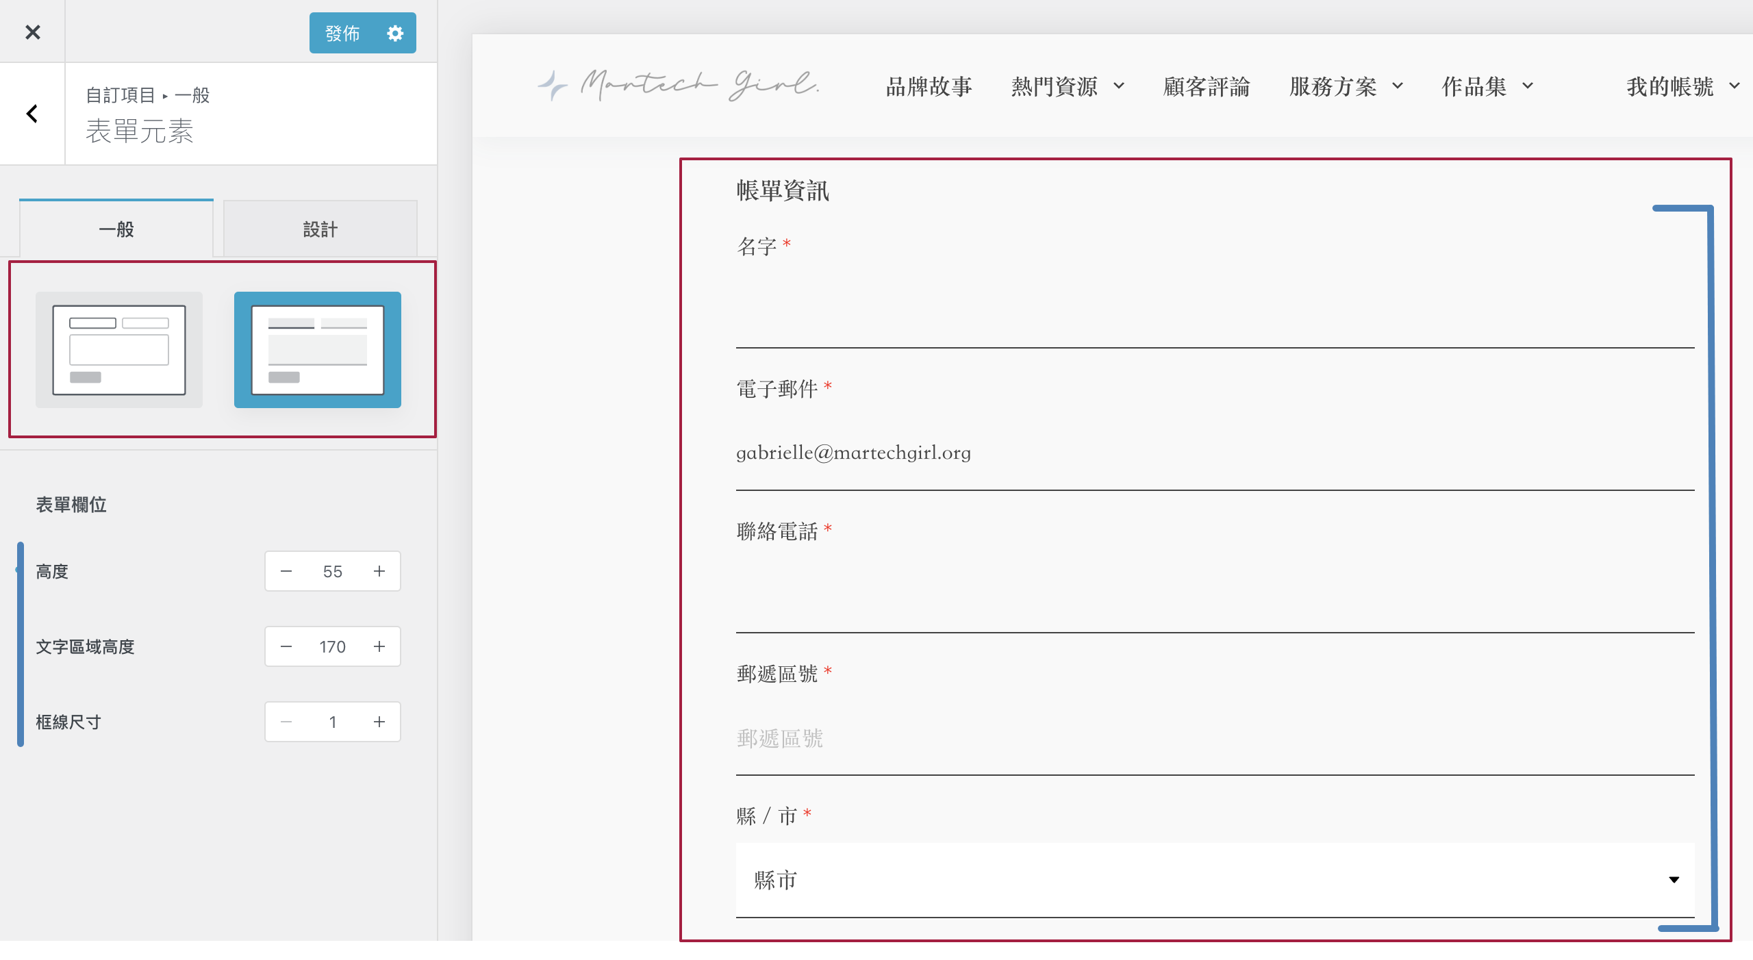
Task: Decrease 文字區域高度 with minus icon
Action: click(x=286, y=646)
